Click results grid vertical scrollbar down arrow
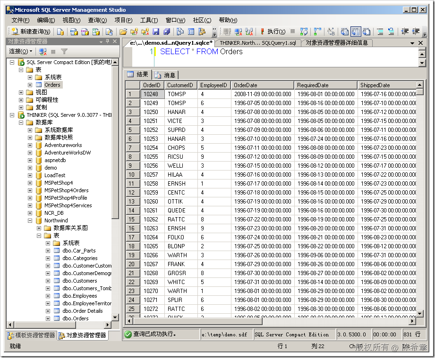The height and width of the screenshot is (358, 435). click(x=420, y=313)
